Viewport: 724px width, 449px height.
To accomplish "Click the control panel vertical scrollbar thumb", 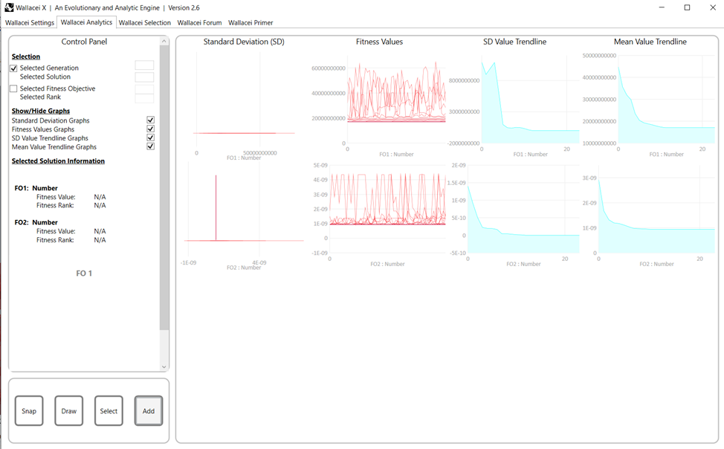I will [164, 187].
